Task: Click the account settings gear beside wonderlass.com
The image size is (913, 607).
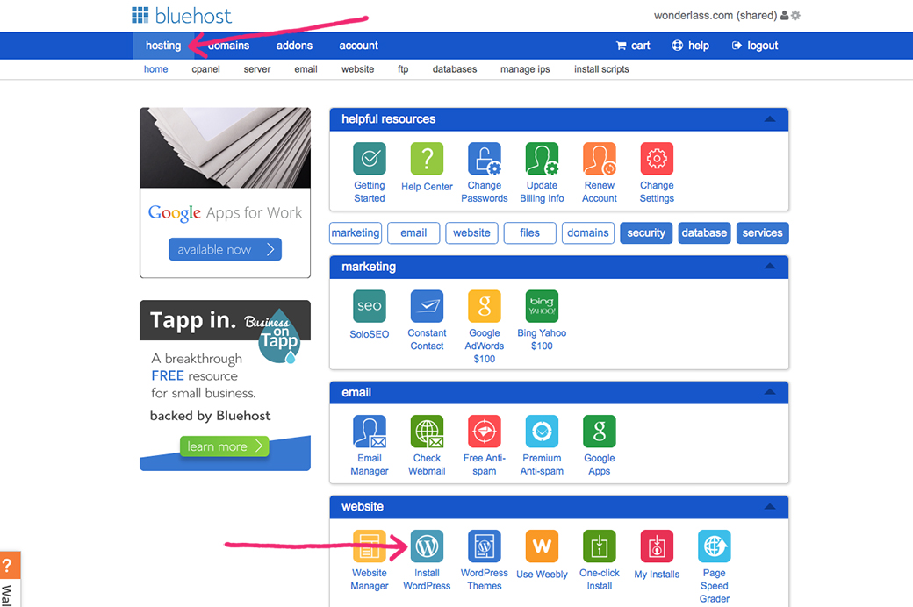Action: 795,16
